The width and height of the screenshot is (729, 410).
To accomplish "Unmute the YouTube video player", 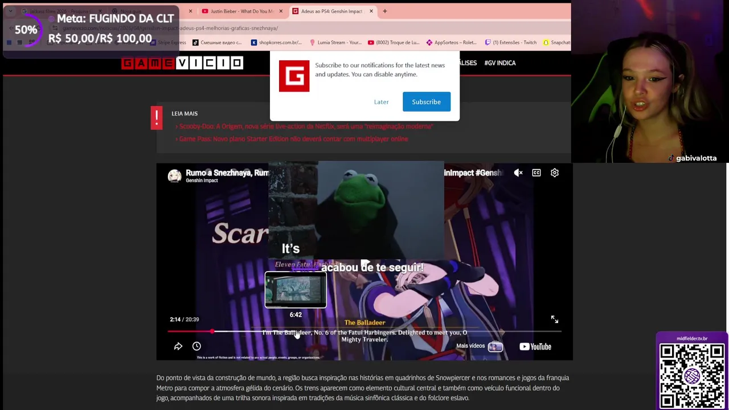I will 518,173.
